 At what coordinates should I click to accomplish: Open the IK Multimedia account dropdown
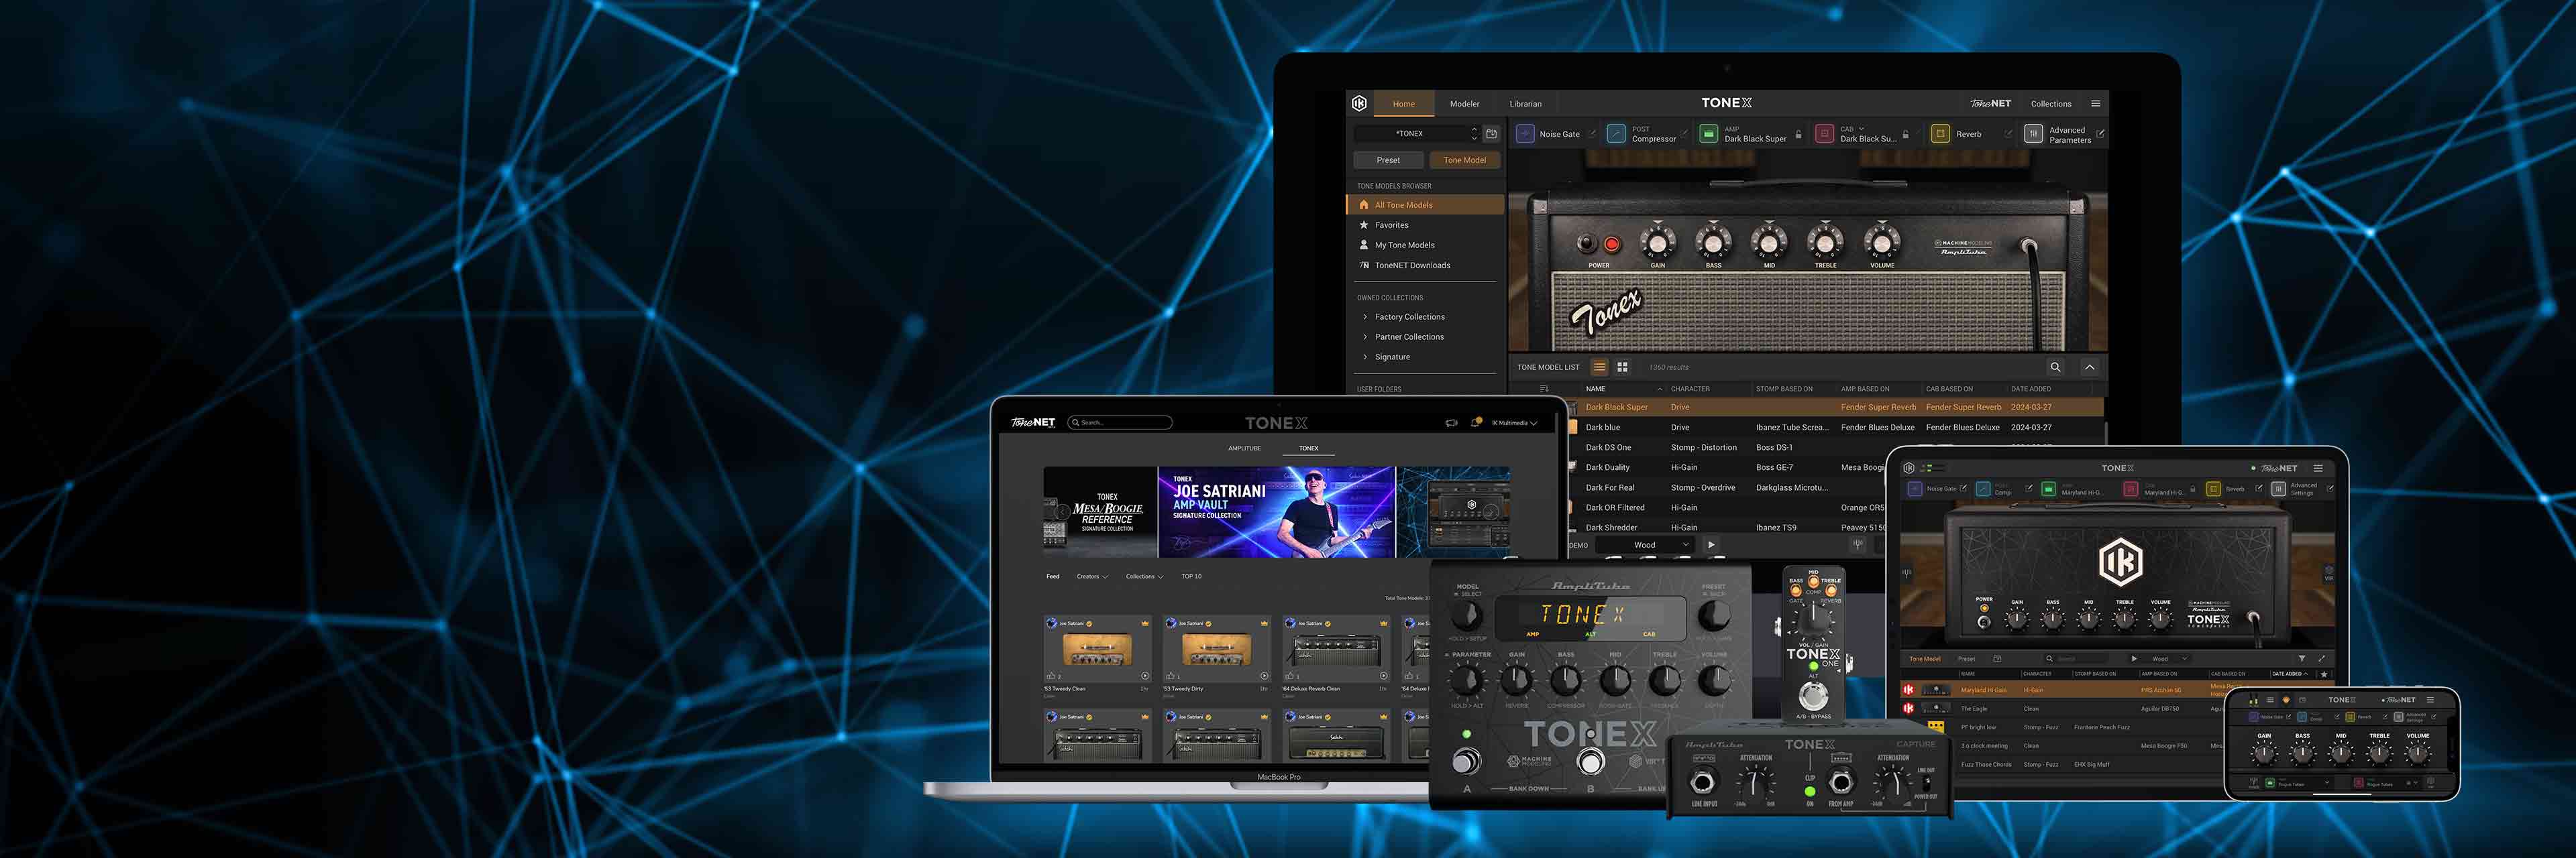coord(1514,422)
